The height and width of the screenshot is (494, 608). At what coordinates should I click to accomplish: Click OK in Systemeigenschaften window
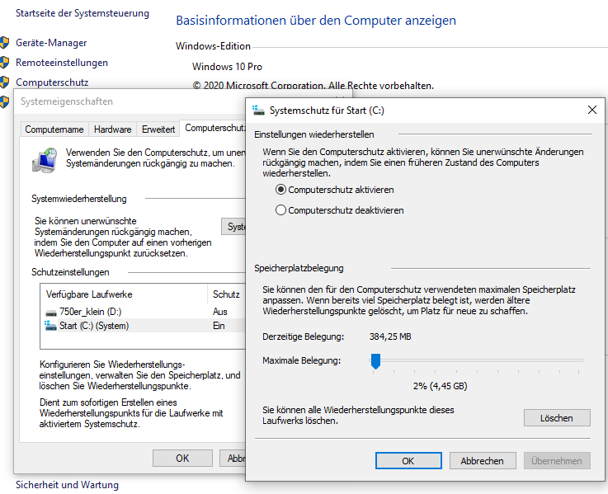(182, 458)
